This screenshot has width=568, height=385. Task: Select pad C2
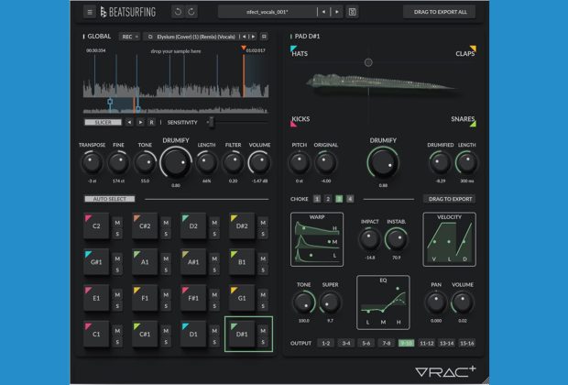[x=96, y=225]
